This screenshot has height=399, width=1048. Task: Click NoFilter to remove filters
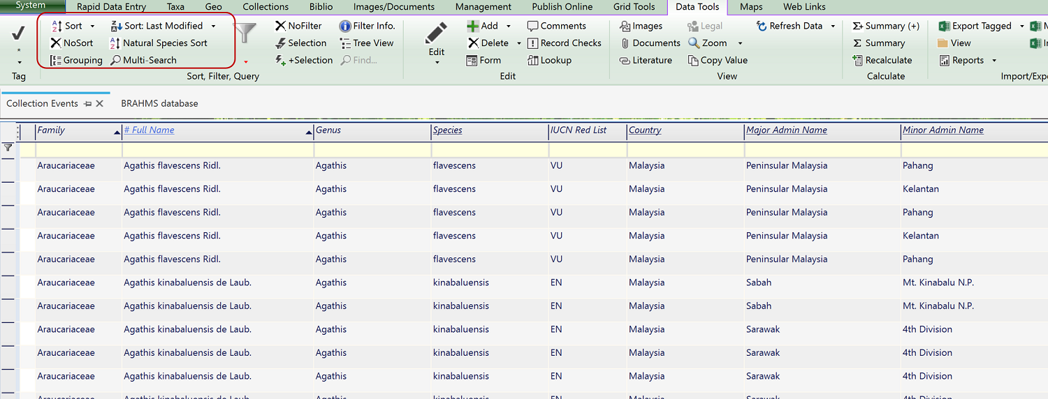pos(298,26)
